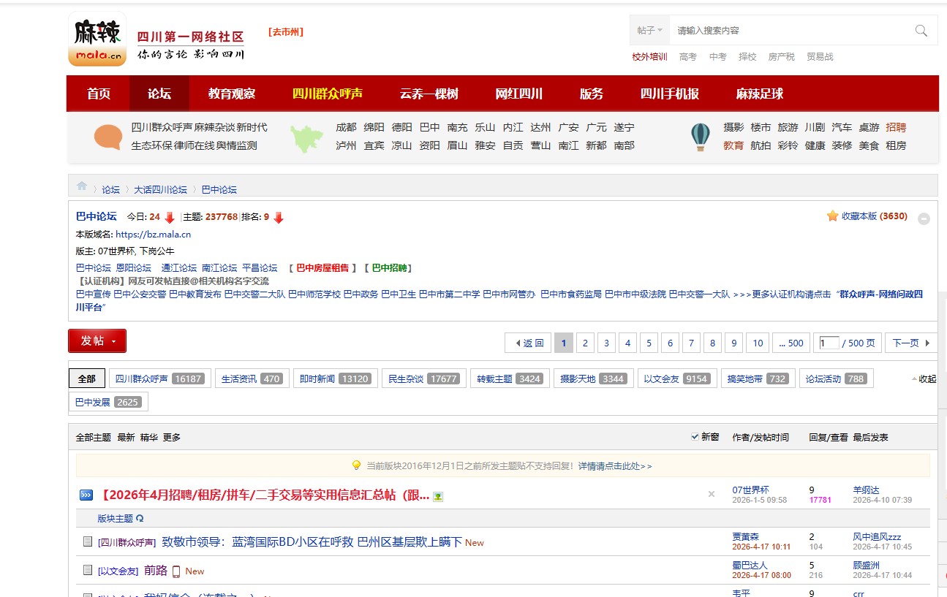Click the mala.cn logo
The height and width of the screenshot is (597, 947).
(97, 39)
